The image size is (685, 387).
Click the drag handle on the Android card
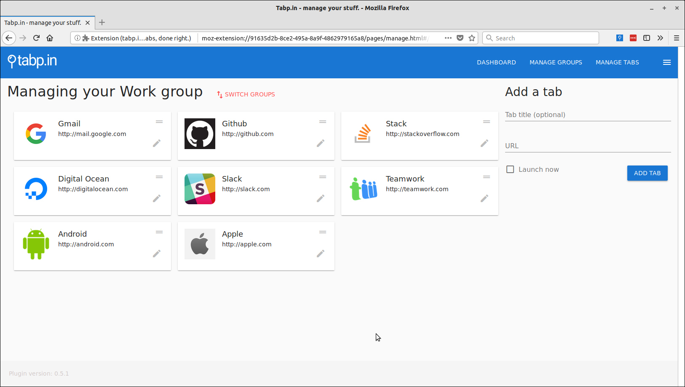[x=159, y=232]
